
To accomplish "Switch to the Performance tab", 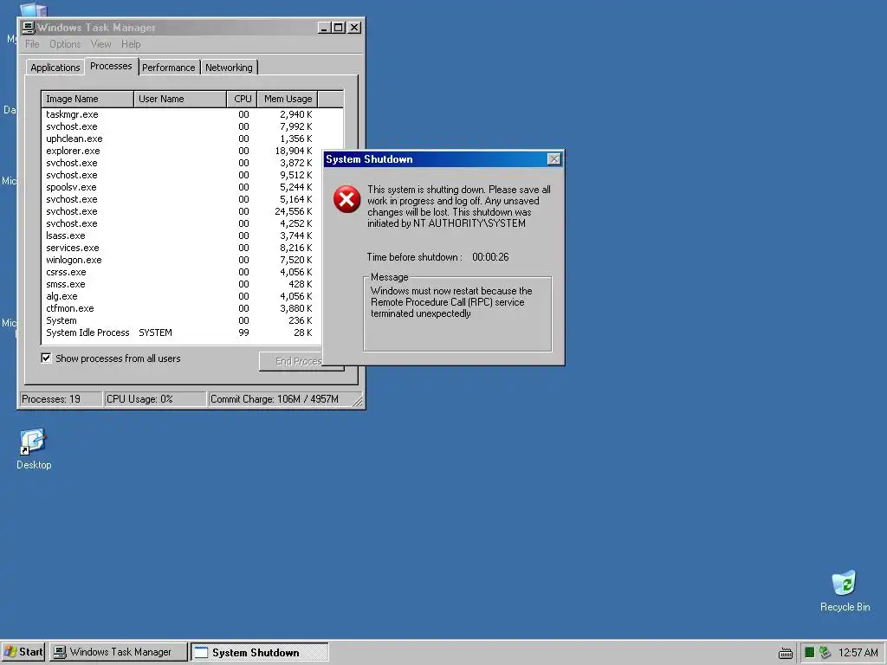I will [169, 68].
